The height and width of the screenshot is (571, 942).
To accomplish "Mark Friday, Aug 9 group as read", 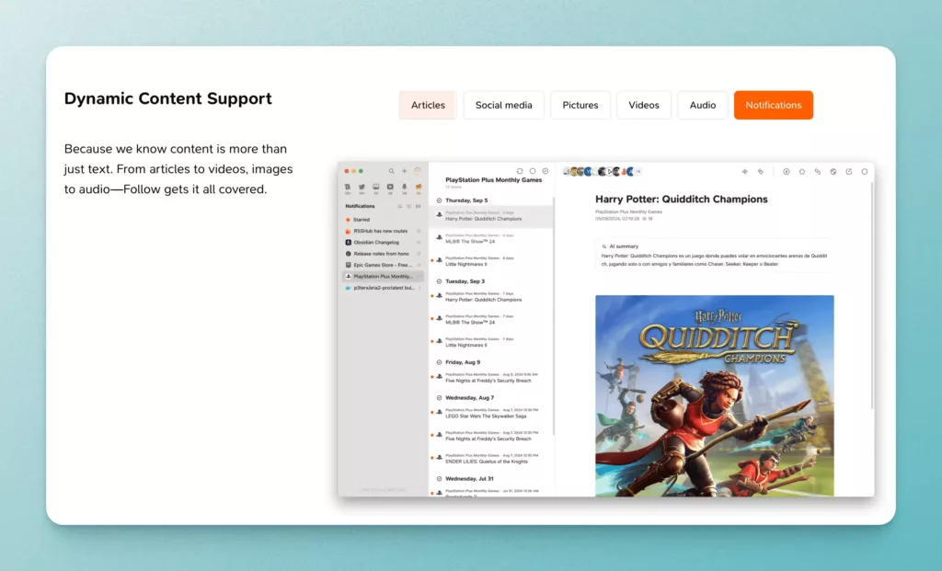I will (x=439, y=362).
